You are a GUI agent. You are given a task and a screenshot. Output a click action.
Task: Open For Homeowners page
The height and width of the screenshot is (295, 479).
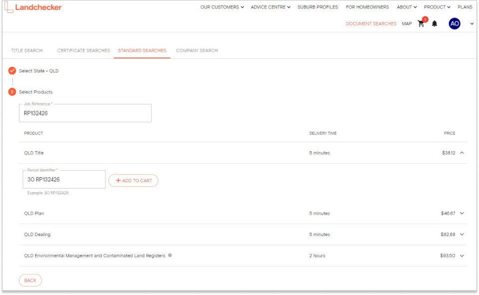(x=367, y=7)
